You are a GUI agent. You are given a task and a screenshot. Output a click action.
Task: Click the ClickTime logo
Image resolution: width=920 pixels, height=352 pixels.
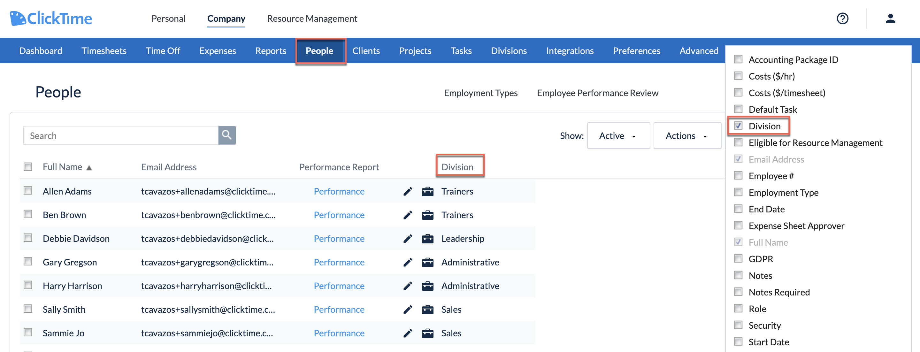tap(51, 19)
